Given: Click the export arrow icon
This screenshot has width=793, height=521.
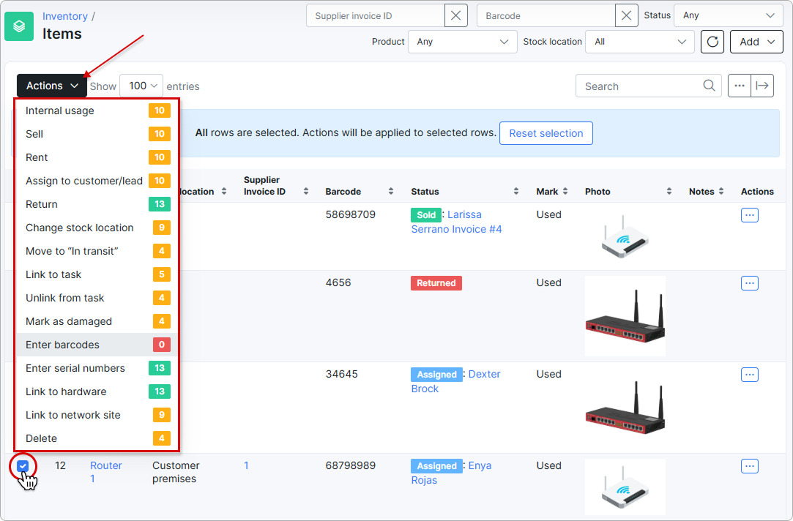Looking at the screenshot, I should (x=762, y=86).
